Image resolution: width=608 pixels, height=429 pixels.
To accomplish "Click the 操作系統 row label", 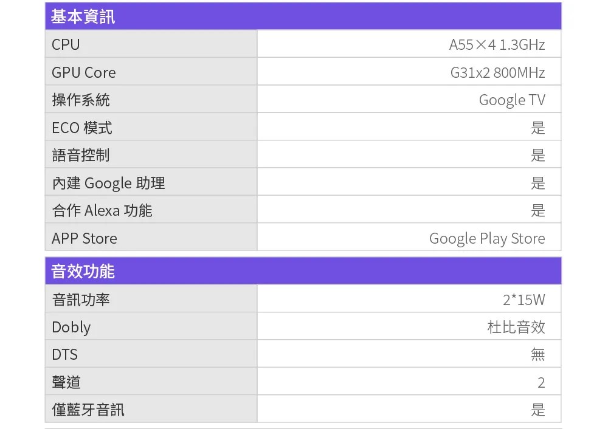I will pyautogui.click(x=81, y=100).
